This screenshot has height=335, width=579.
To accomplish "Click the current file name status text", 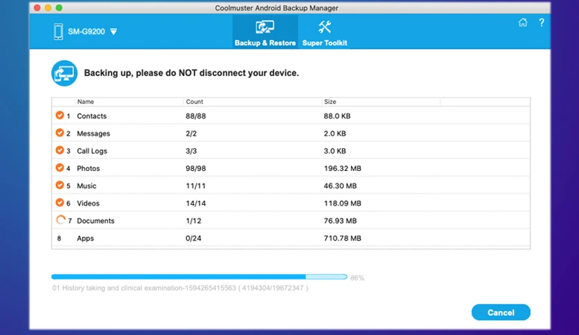I will click(180, 288).
